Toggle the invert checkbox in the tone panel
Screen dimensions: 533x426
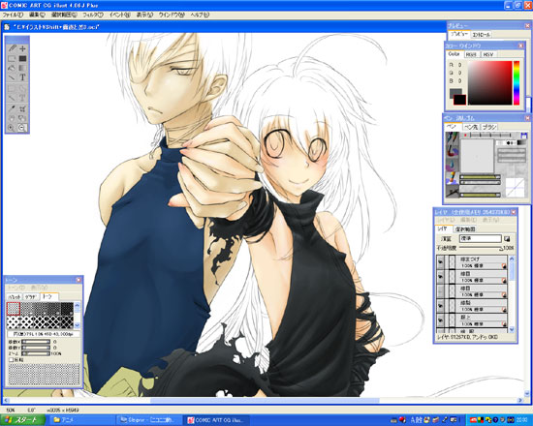(11, 359)
